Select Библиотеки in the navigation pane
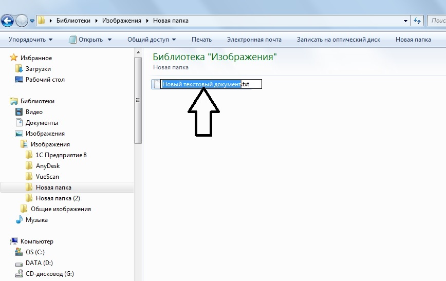The height and width of the screenshot is (281, 446). point(38,101)
